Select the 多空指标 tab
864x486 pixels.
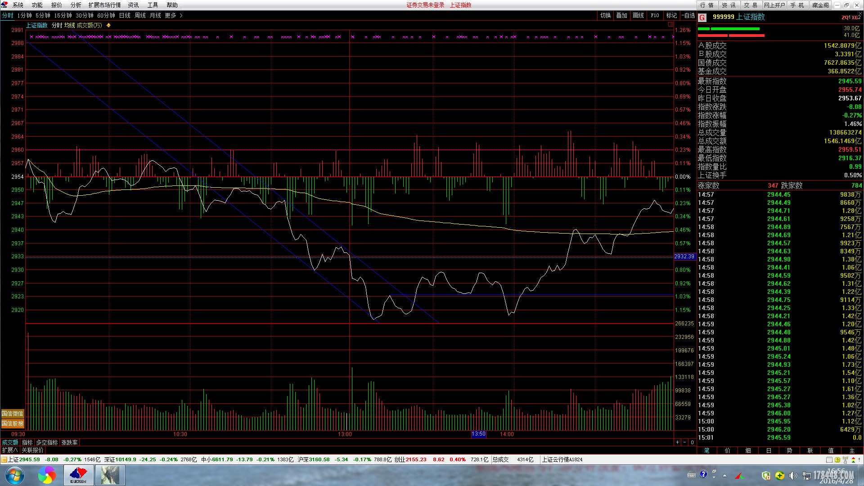point(47,442)
